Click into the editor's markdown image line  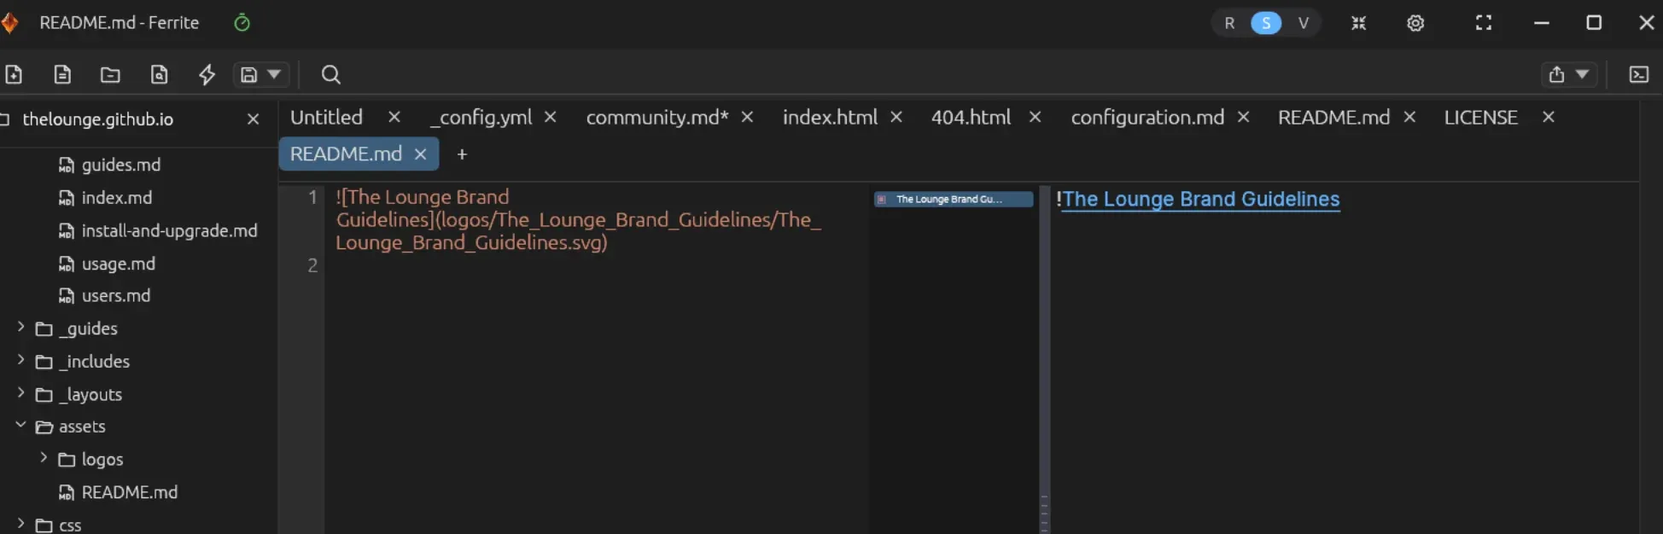(578, 220)
